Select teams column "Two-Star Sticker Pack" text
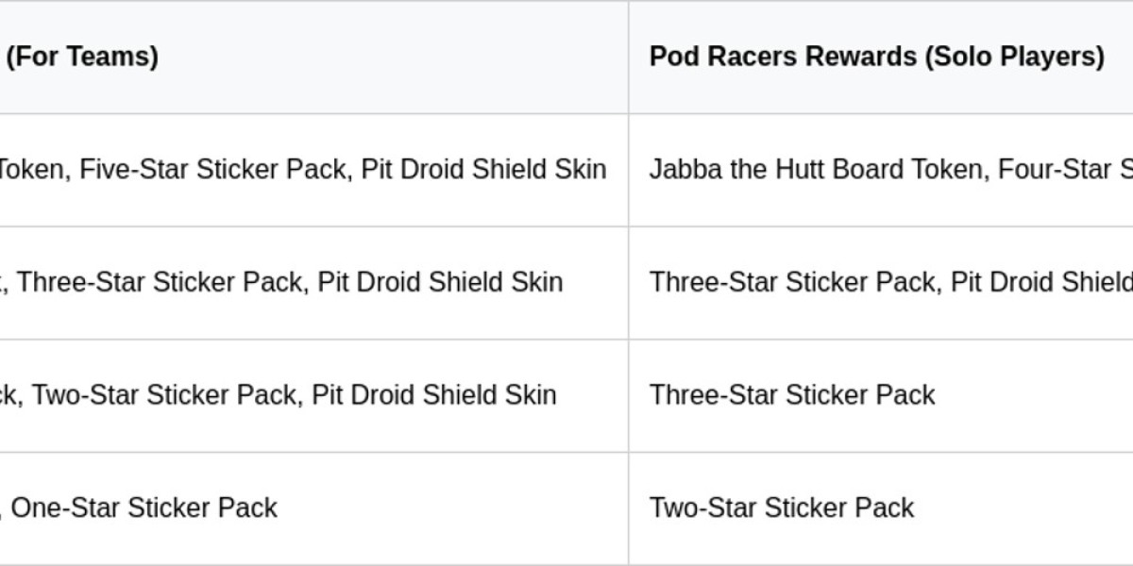 click(x=164, y=394)
